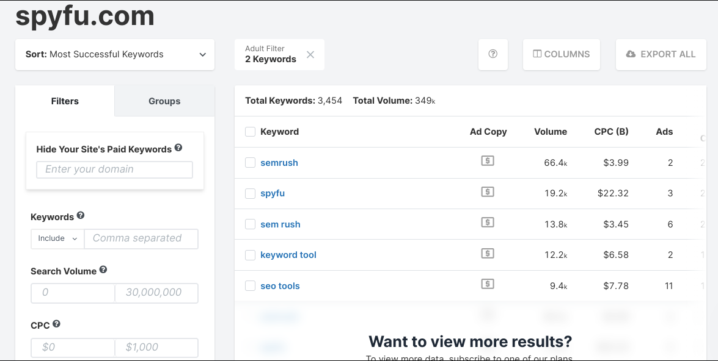Show help tooltip next to Keywords label
The width and height of the screenshot is (718, 361).
pos(81,215)
